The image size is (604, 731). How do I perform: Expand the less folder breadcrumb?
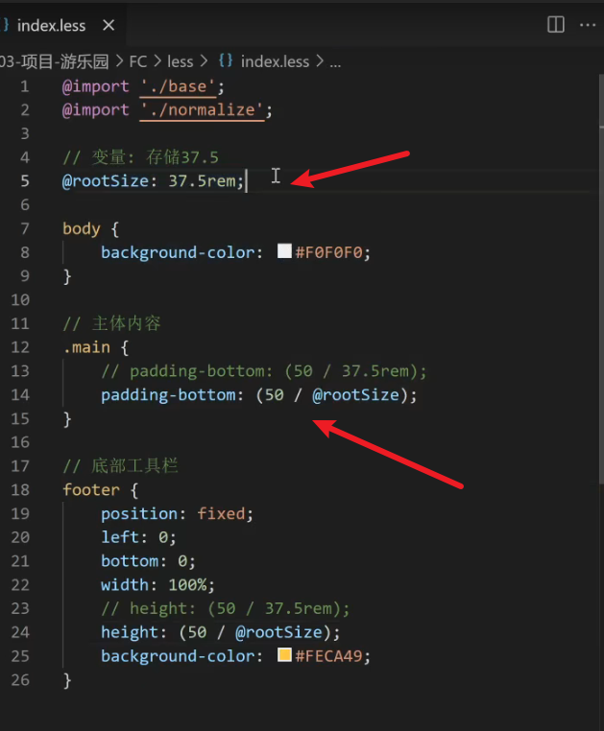click(181, 60)
